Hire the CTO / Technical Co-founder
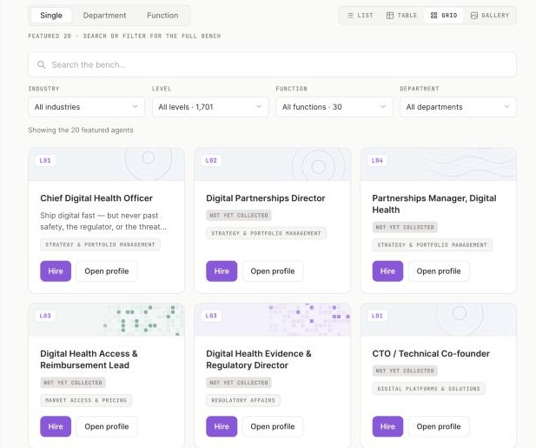536x448 pixels. coord(387,426)
